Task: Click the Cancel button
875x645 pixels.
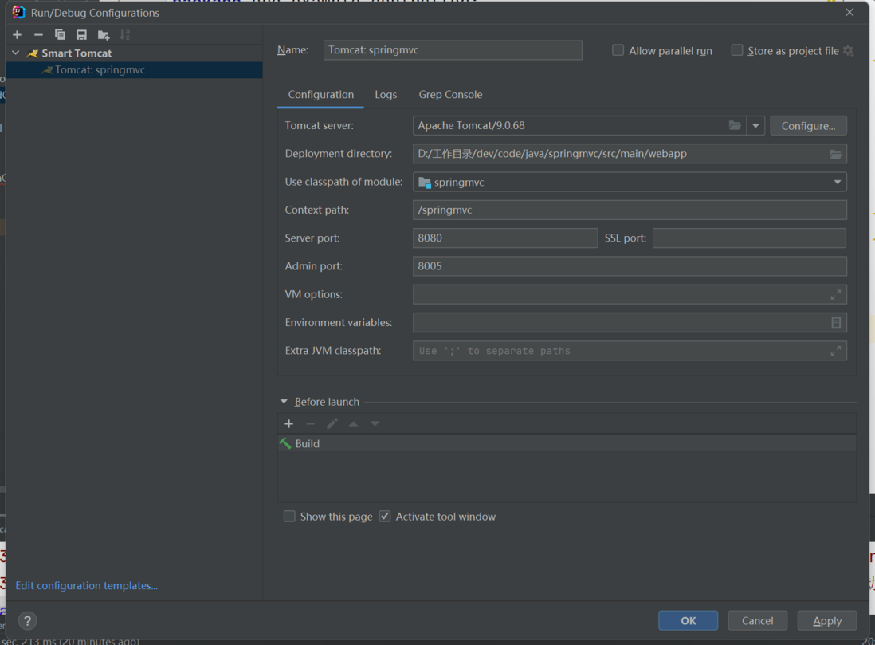Action: [757, 620]
